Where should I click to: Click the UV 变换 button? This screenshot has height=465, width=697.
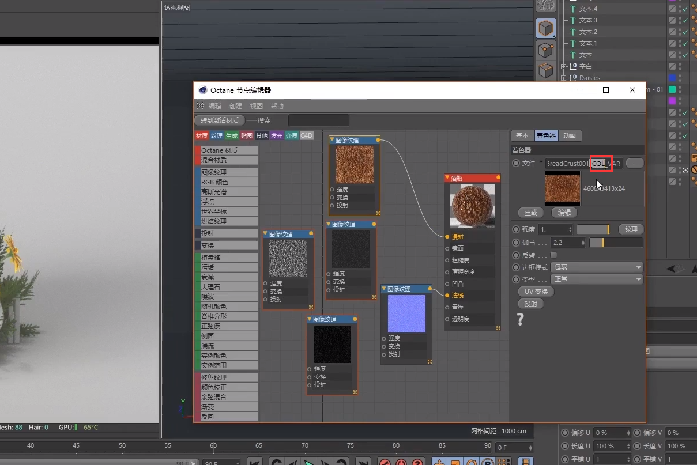click(x=536, y=292)
